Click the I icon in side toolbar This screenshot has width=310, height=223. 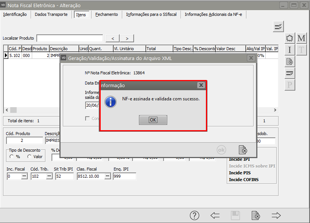[x=290, y=50]
